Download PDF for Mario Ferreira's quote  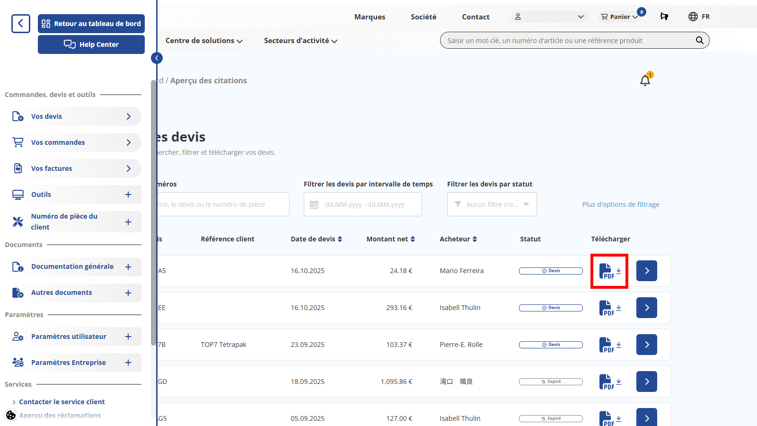click(x=609, y=271)
